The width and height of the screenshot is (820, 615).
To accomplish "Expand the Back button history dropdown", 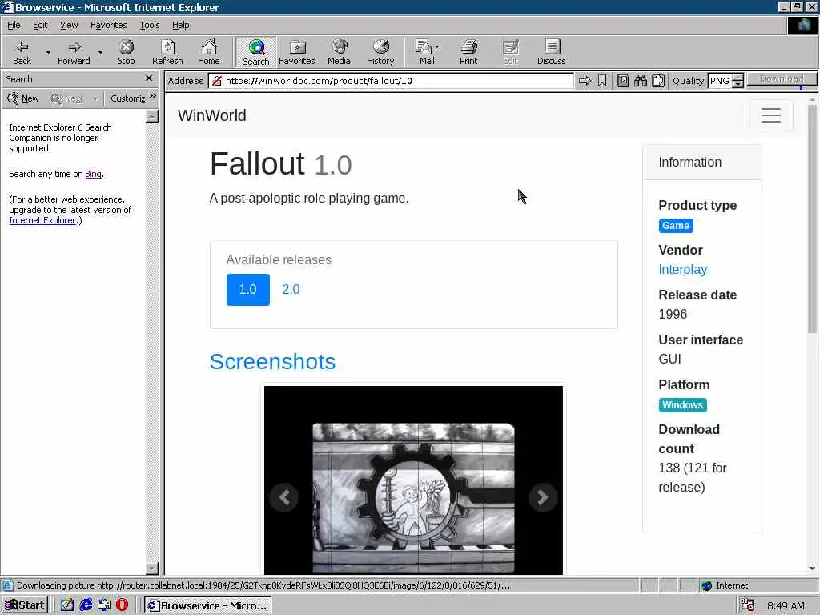I will click(x=48, y=52).
